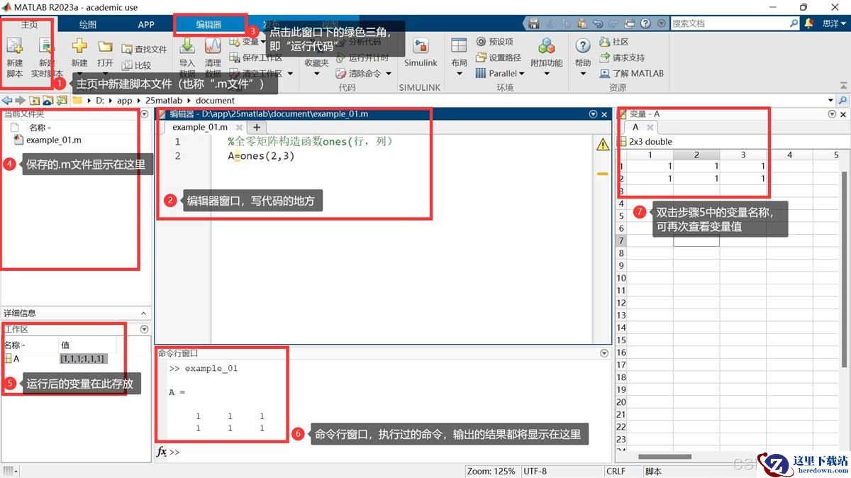
Task: Click 清理数据 clean data icon
Action: [213, 47]
